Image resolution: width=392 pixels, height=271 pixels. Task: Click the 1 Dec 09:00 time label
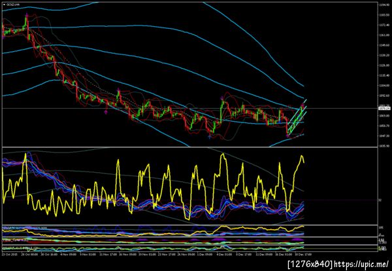click(x=205, y=254)
